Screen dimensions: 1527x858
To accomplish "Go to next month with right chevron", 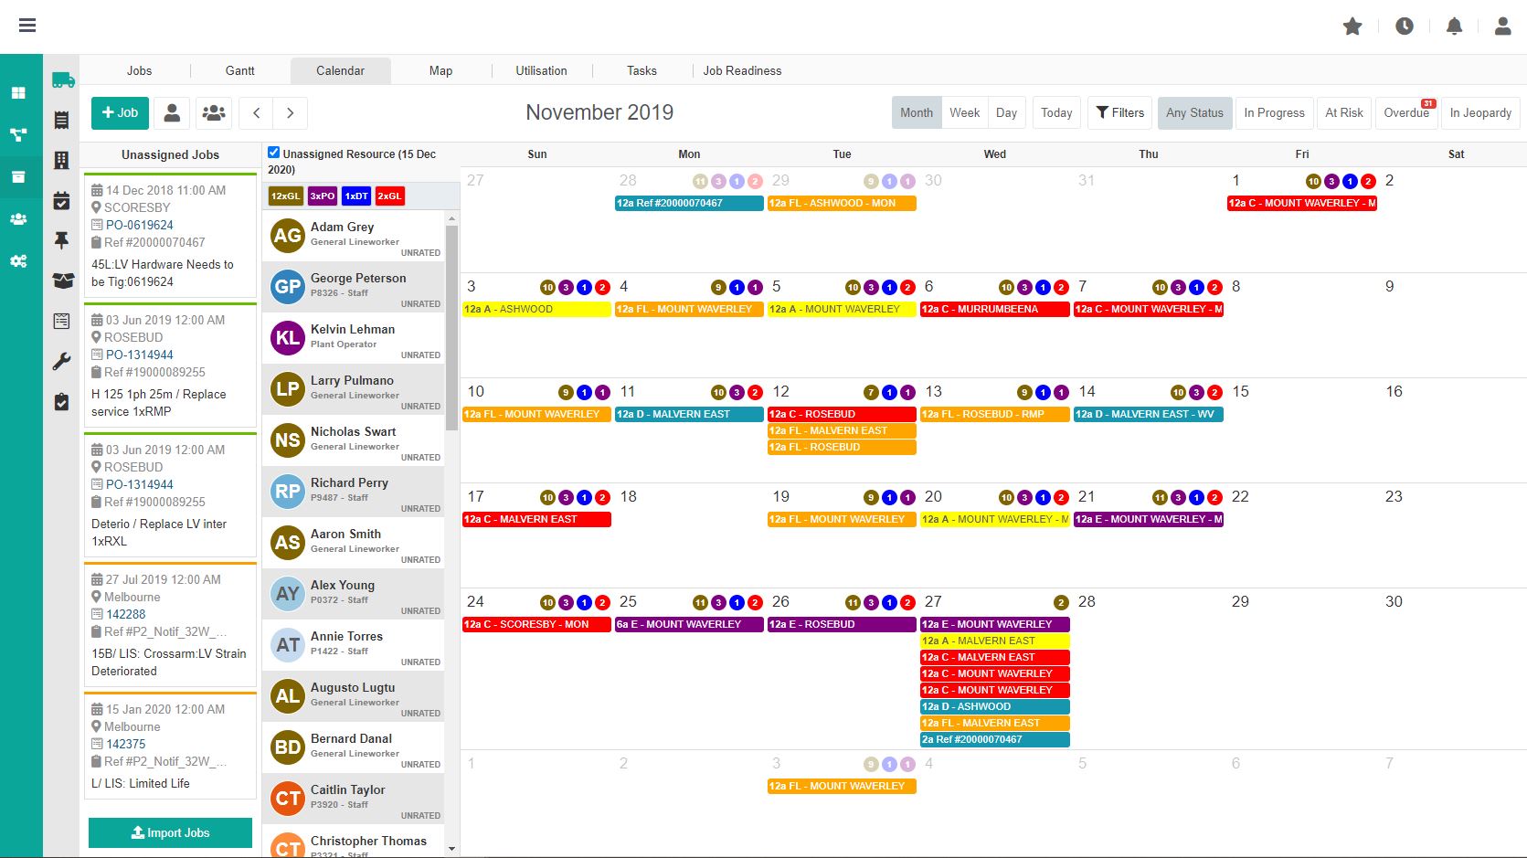I will coord(291,113).
